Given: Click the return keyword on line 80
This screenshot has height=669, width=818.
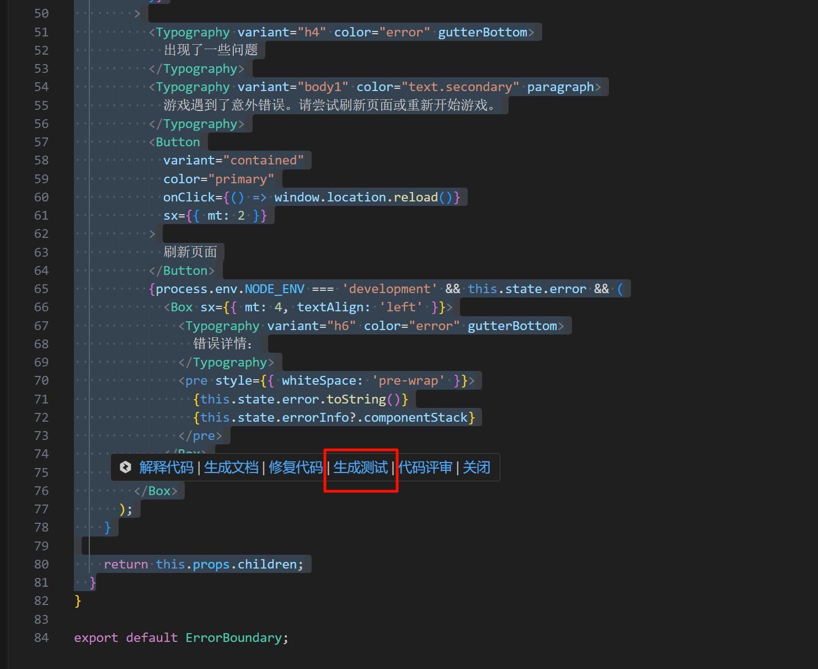Looking at the screenshot, I should point(126,564).
